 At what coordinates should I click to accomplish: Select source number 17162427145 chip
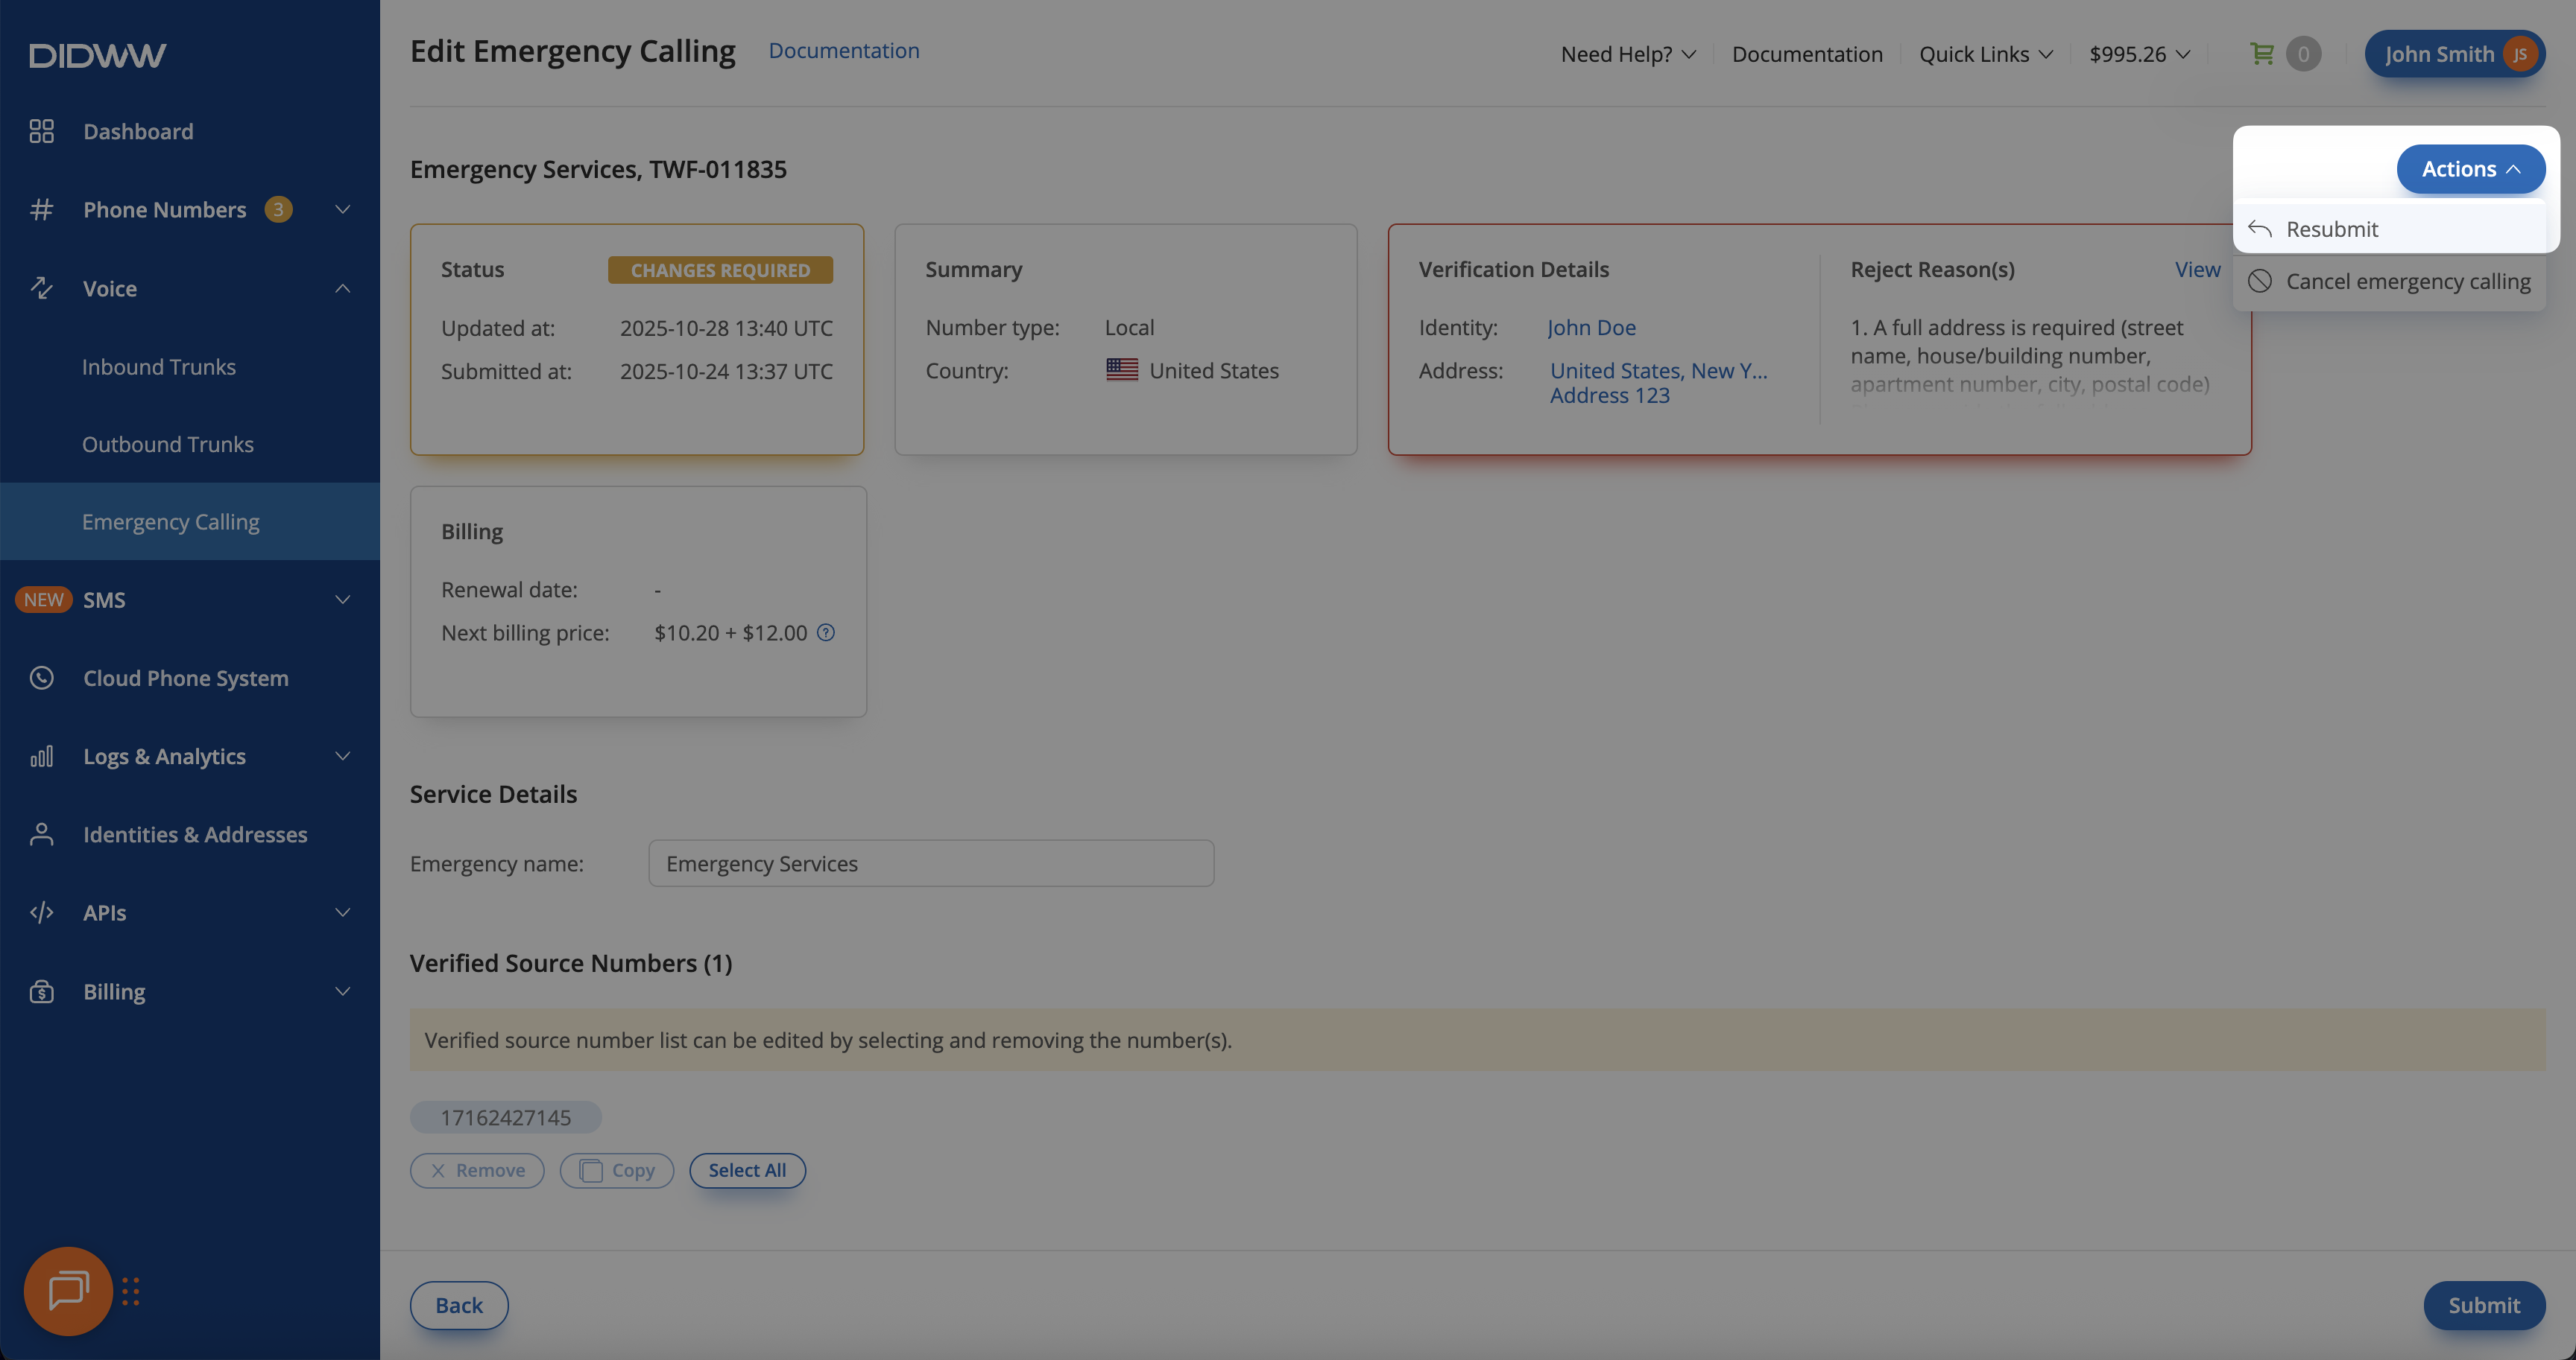tap(505, 1117)
